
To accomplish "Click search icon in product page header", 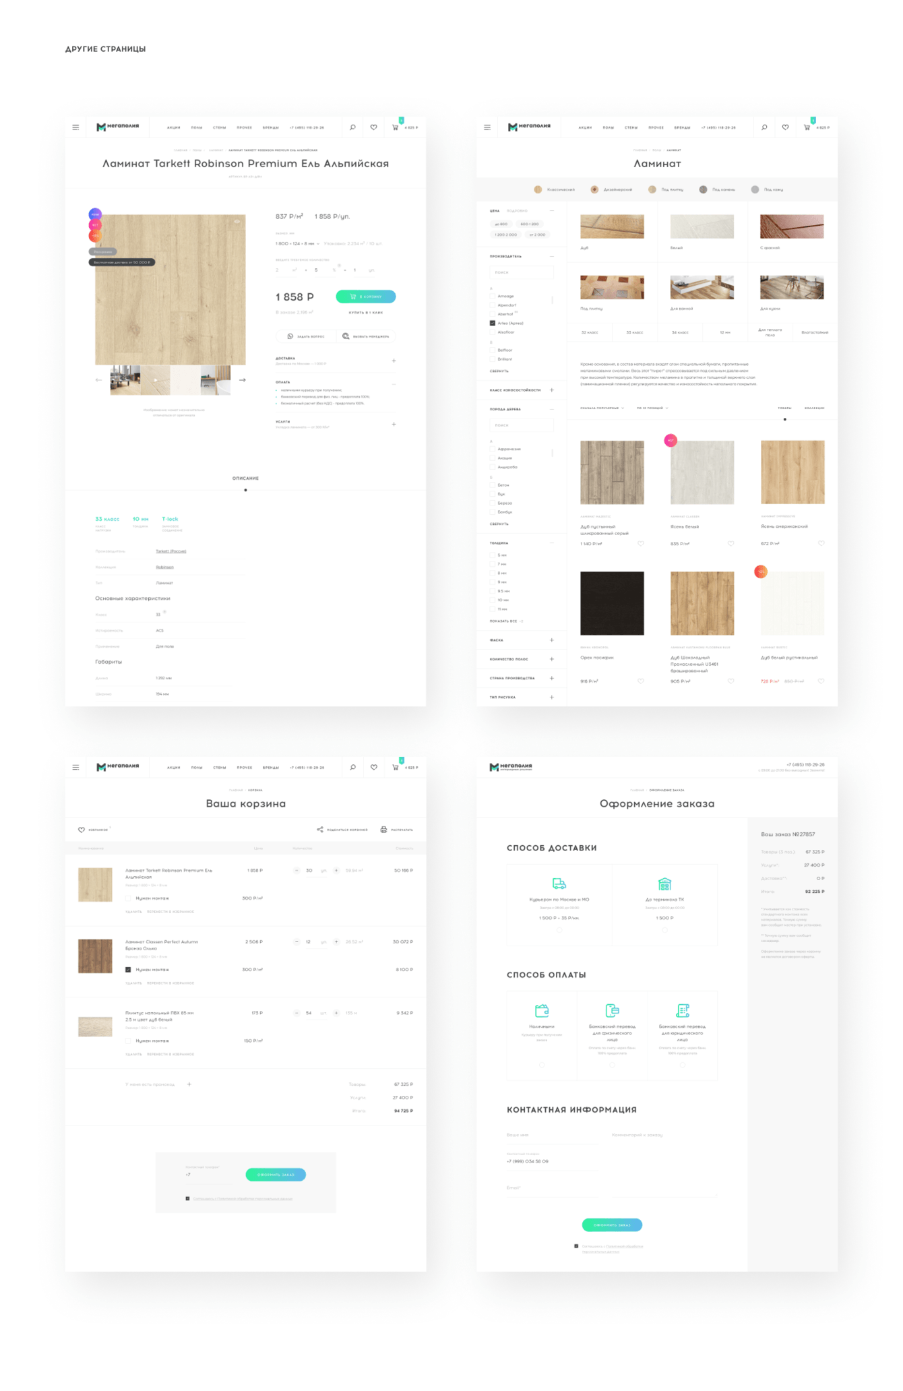I will coord(352,127).
